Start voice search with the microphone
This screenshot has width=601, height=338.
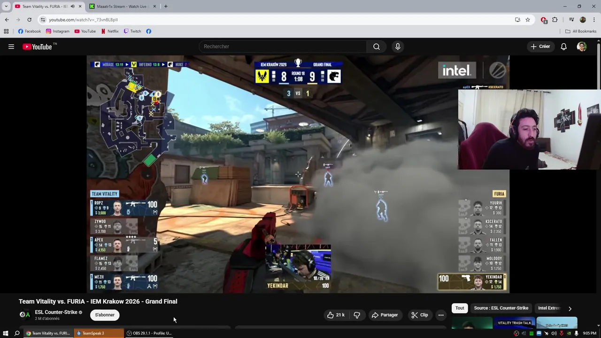(x=398, y=46)
